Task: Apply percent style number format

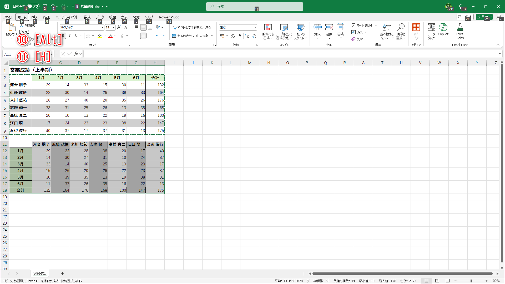Action: tap(233, 36)
